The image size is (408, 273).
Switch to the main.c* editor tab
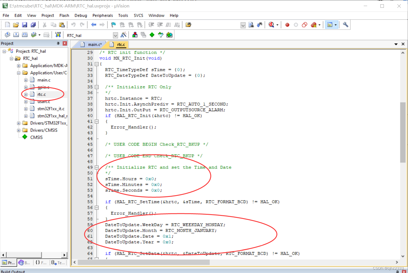pos(91,44)
